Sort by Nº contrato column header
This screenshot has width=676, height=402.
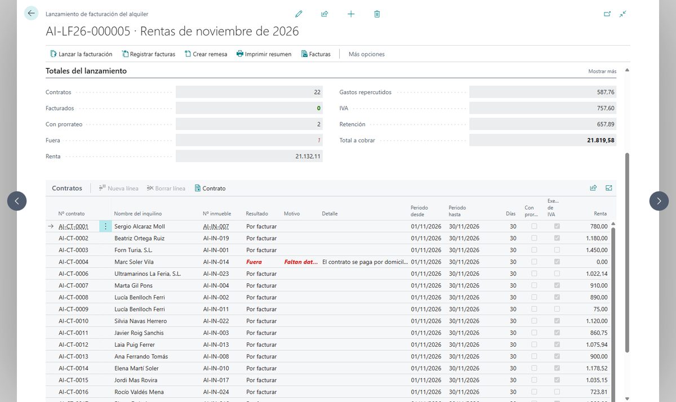pyautogui.click(x=72, y=214)
